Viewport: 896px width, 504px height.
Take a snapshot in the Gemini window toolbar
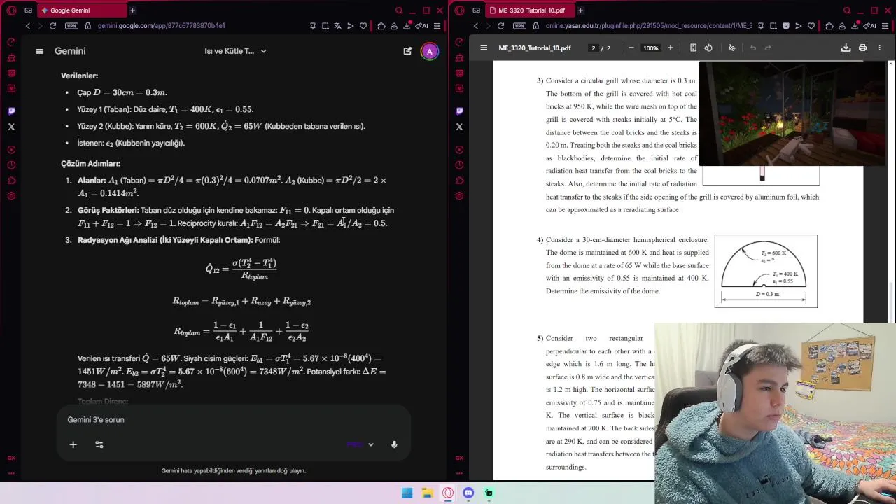click(x=325, y=26)
